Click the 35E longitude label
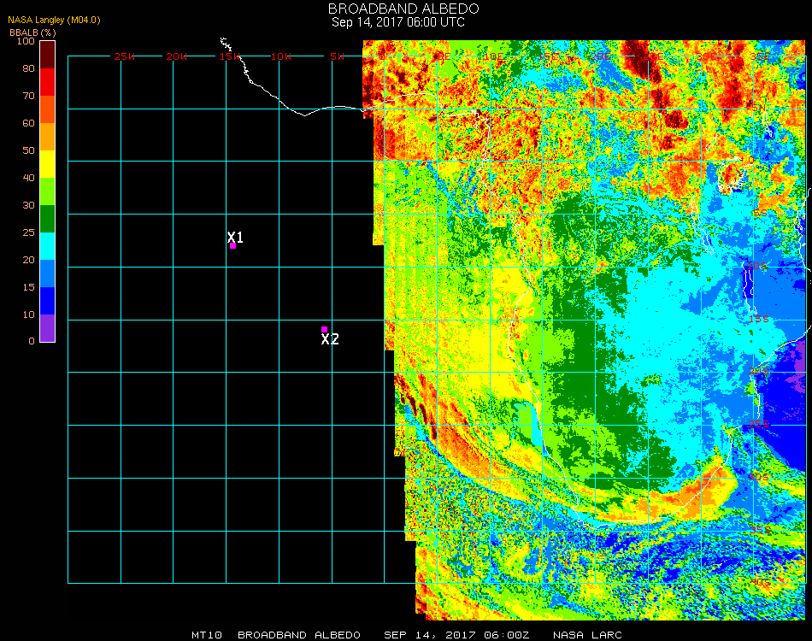Viewport: 812px width, 641px height. point(759,56)
